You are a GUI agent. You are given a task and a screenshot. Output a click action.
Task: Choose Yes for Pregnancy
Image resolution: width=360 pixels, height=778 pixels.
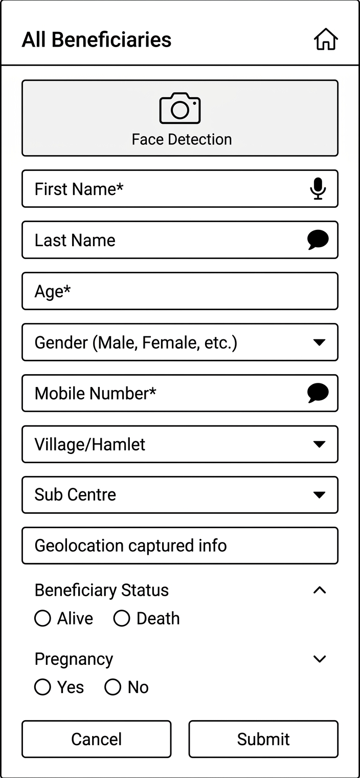click(x=42, y=687)
